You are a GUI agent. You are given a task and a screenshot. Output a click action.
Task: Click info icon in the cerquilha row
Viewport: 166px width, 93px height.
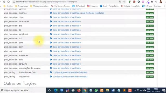click(51, 64)
